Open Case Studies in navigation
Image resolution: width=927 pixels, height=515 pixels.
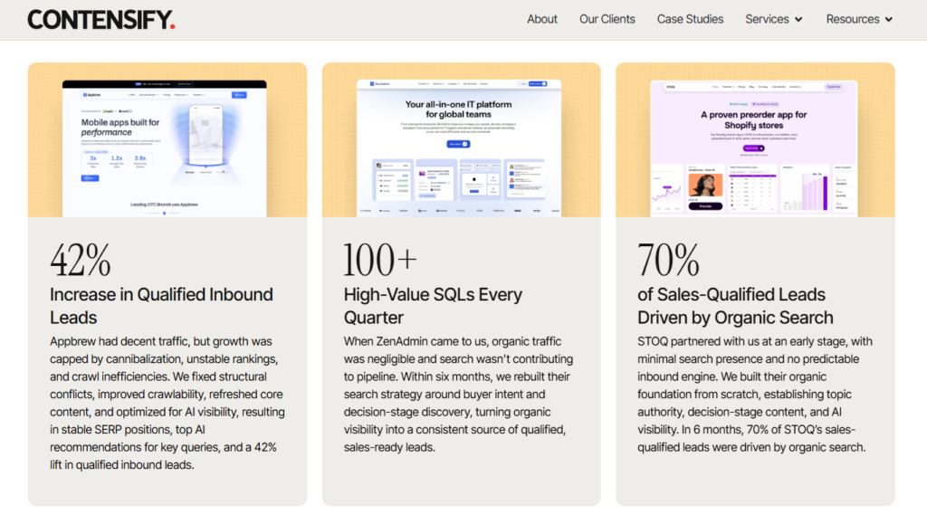pos(690,19)
